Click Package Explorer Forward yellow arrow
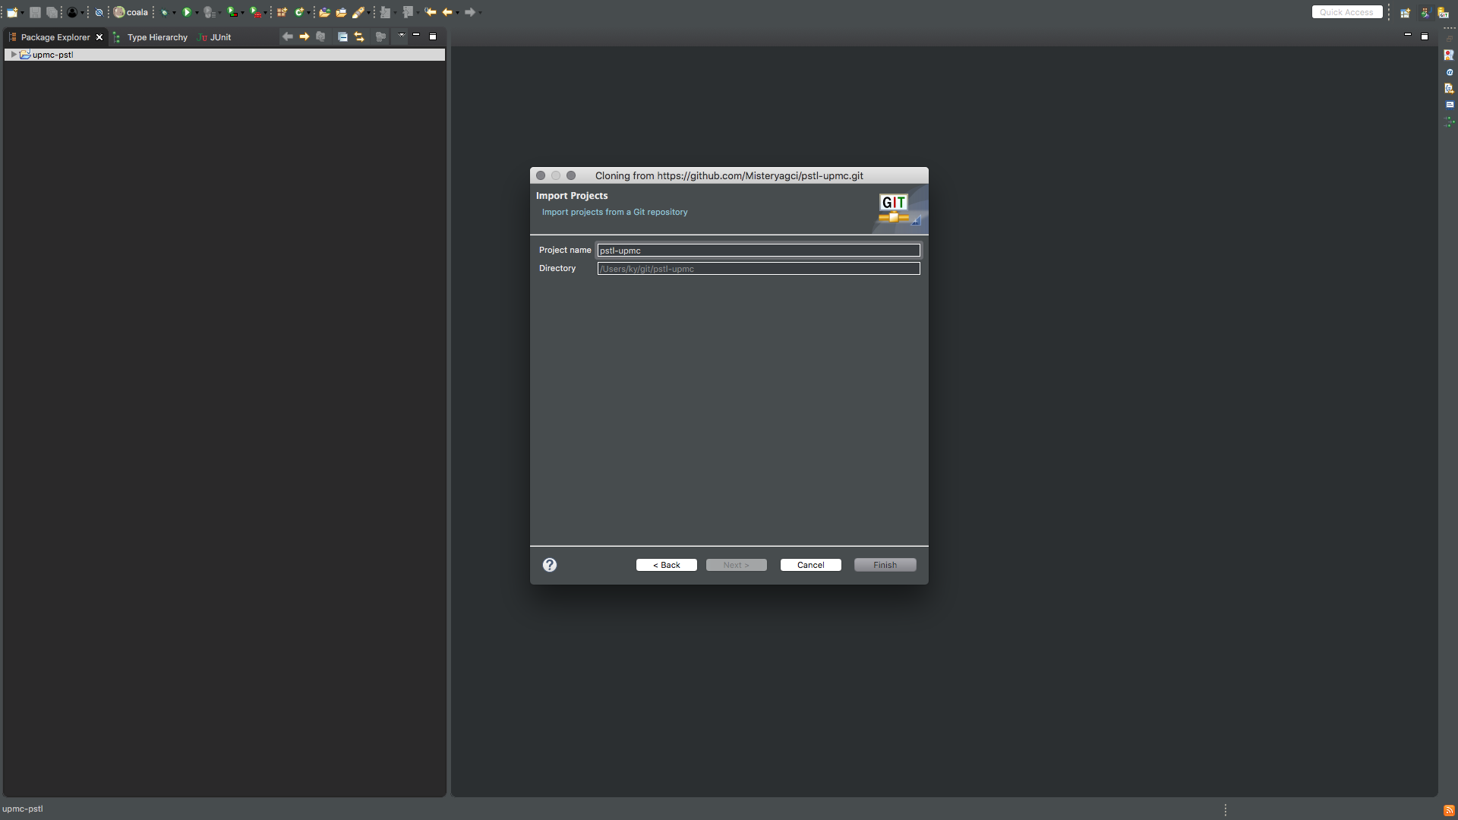 (304, 36)
